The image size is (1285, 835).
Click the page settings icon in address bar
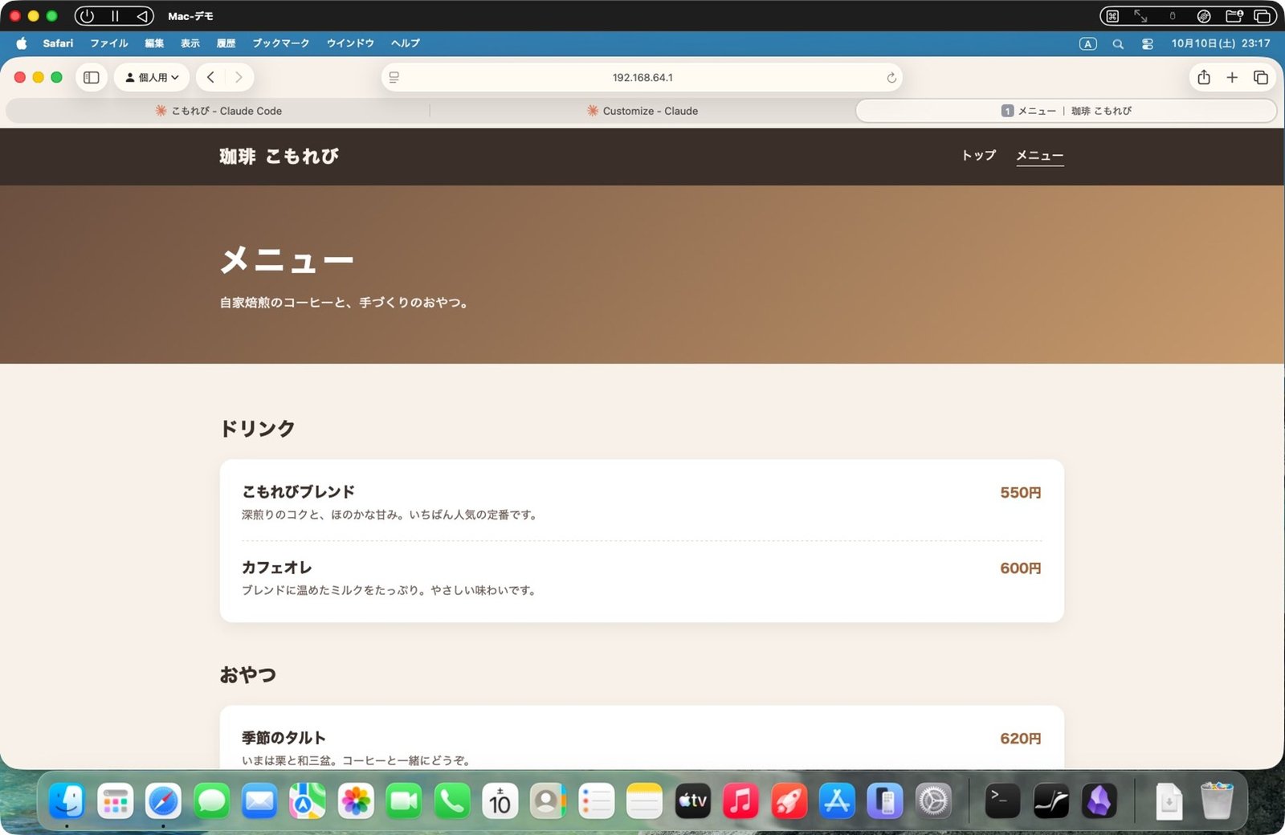tap(394, 77)
